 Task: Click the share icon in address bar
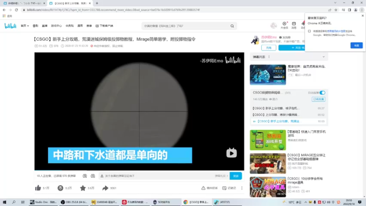(x=329, y=10)
